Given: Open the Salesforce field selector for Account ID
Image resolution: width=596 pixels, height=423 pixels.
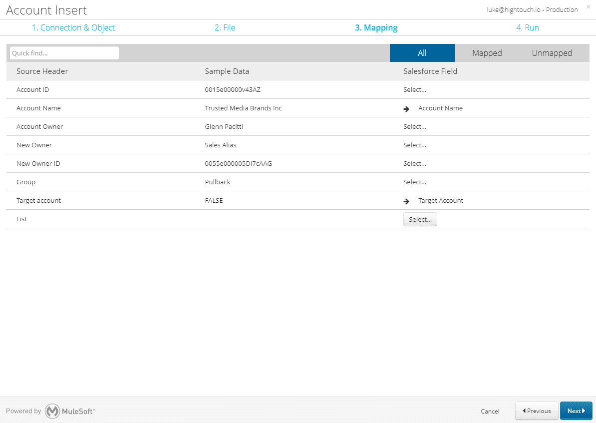Looking at the screenshot, I should tap(415, 89).
